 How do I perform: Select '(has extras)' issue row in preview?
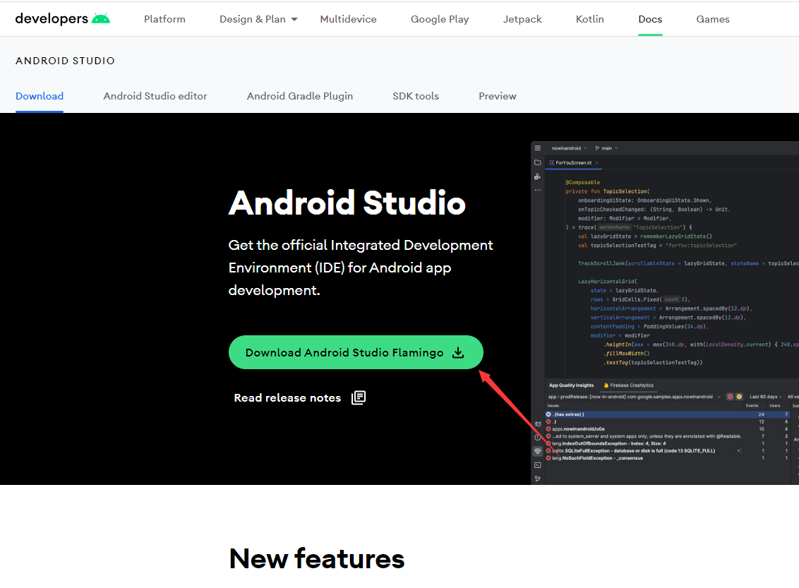pos(668,414)
